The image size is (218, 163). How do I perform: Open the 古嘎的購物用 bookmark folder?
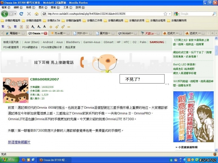tap(177, 20)
